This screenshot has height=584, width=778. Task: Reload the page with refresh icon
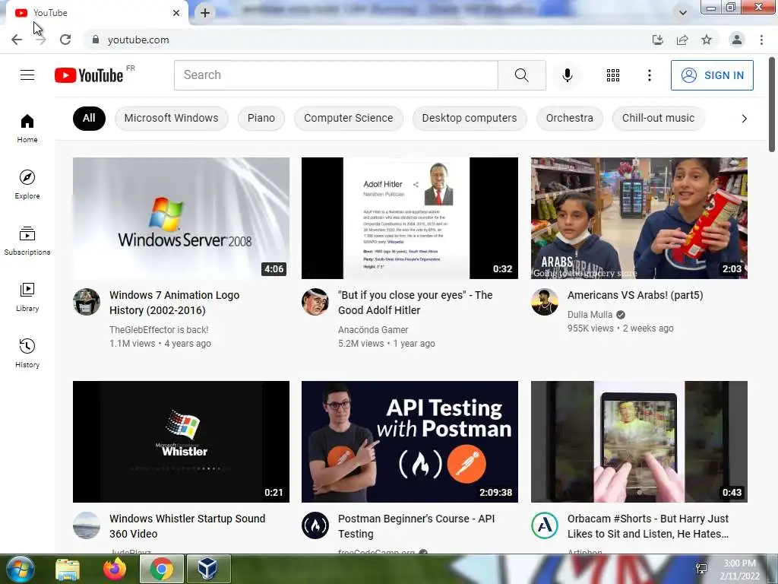click(65, 40)
